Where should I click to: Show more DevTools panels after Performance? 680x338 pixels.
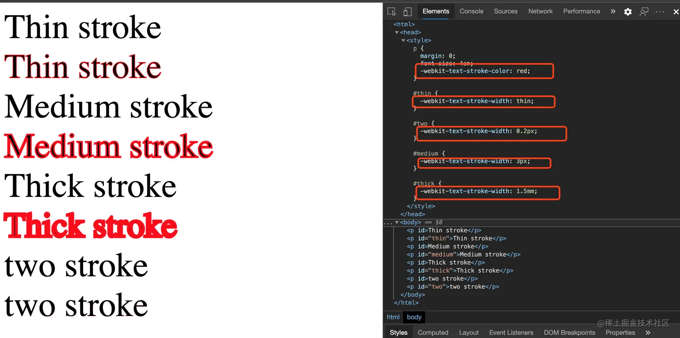(613, 11)
